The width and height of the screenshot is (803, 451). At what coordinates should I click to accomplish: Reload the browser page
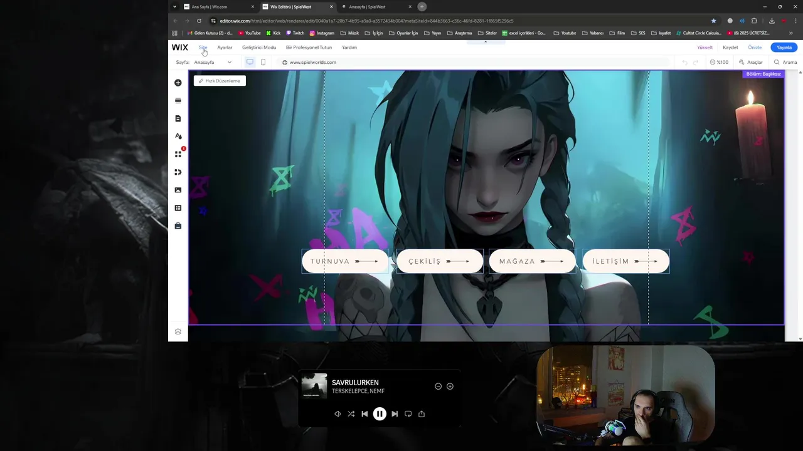(199, 21)
